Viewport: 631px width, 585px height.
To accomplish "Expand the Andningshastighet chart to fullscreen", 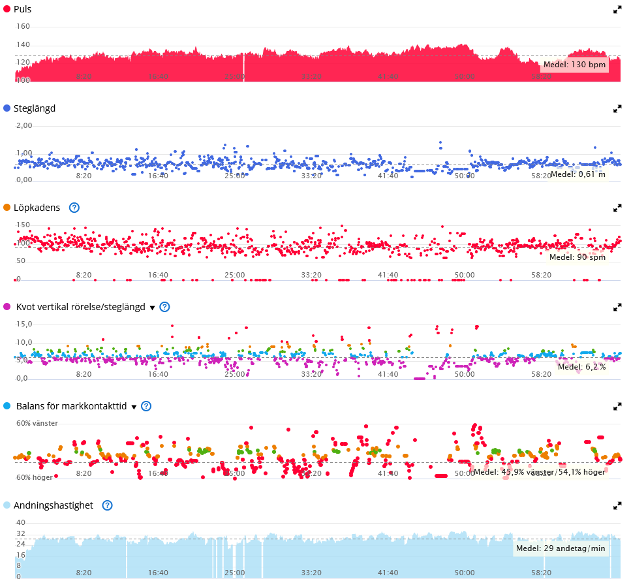I will [x=617, y=506].
